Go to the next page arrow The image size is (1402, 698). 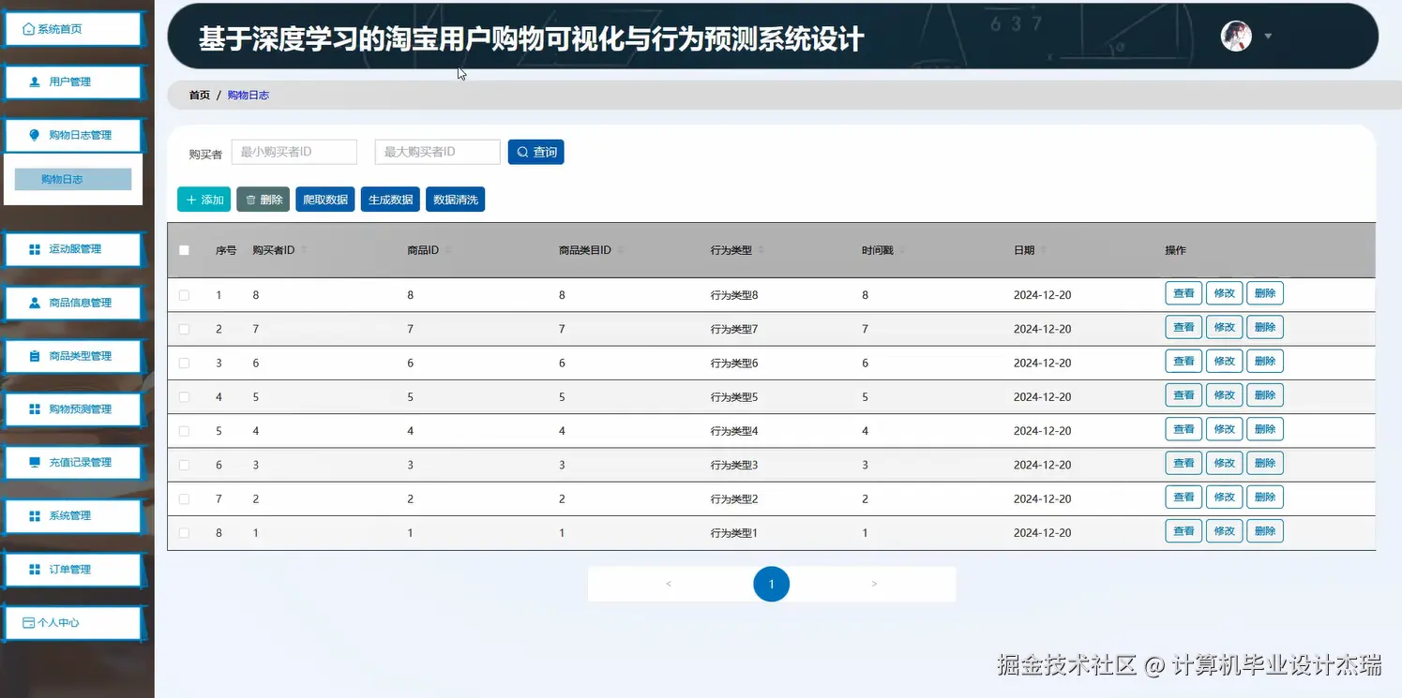pyautogui.click(x=874, y=584)
